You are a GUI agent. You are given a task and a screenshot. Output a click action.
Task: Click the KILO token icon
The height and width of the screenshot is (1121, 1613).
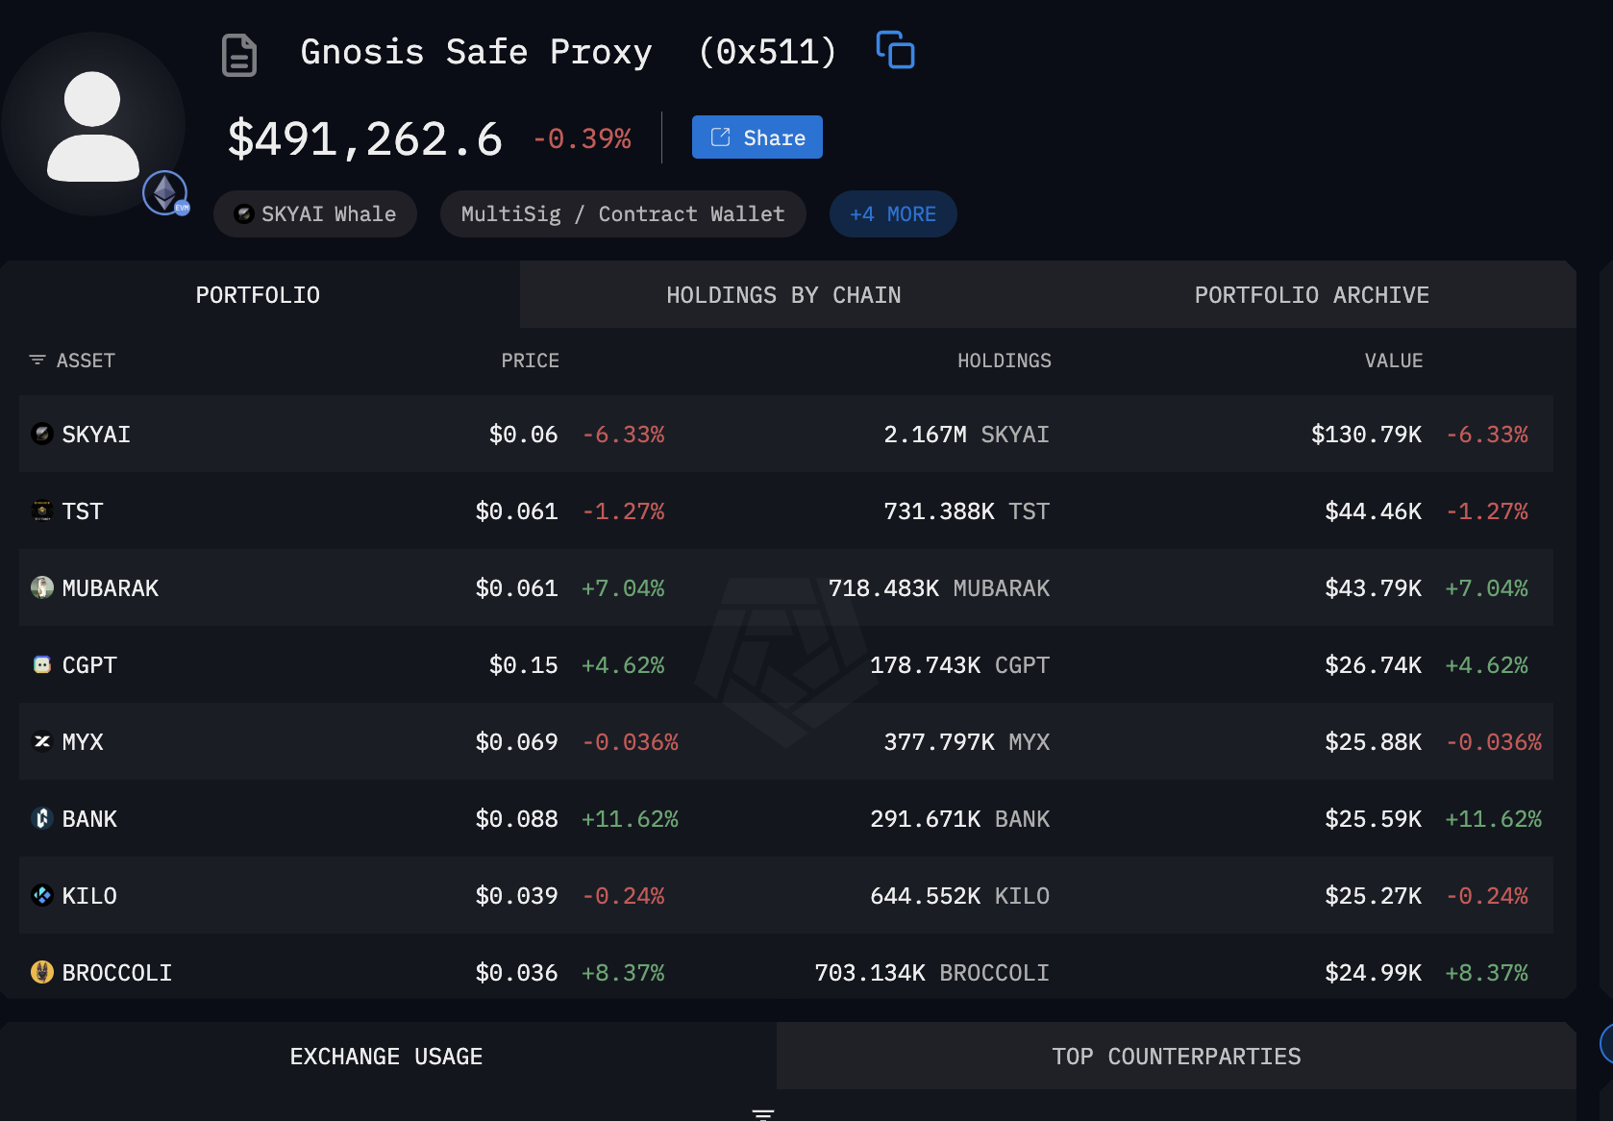coord(41,895)
